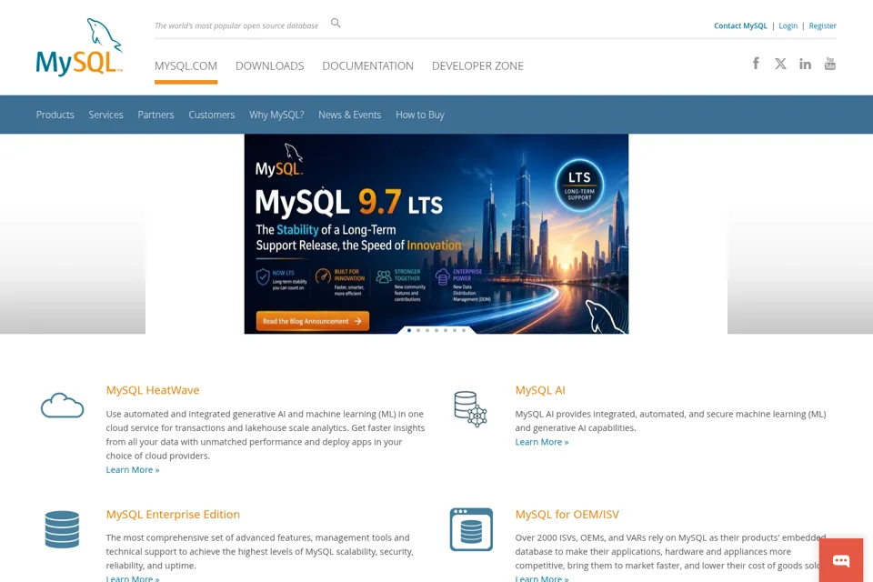Viewport: 873px width, 582px height.
Task: Click the database AI icon beside MySQL AI
Action: [x=470, y=409]
